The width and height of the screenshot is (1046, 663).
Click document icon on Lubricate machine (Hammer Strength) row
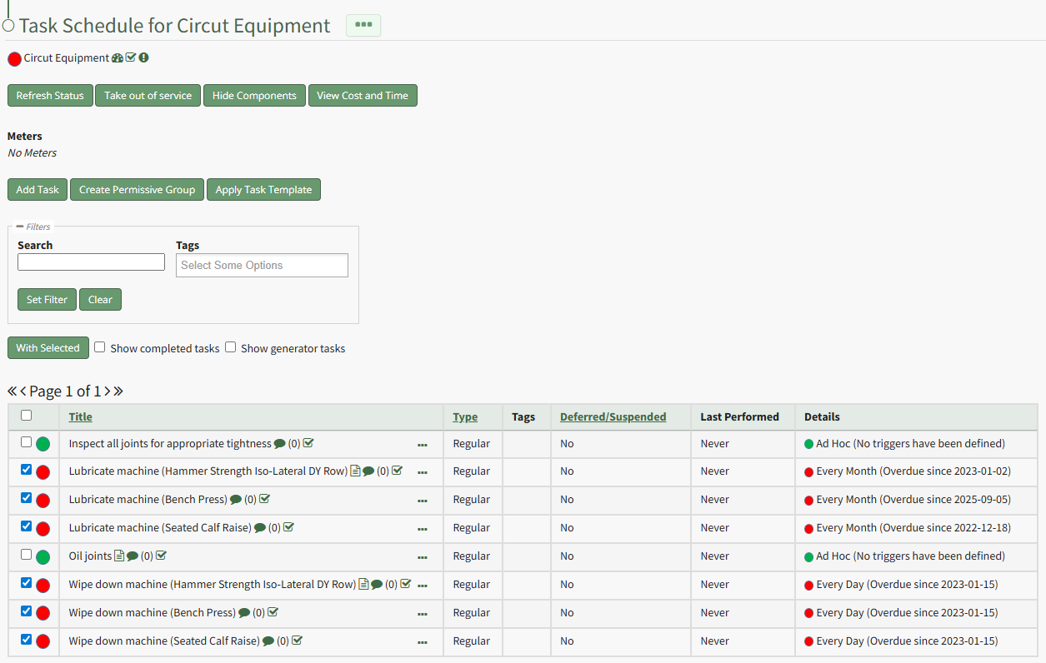tap(355, 471)
